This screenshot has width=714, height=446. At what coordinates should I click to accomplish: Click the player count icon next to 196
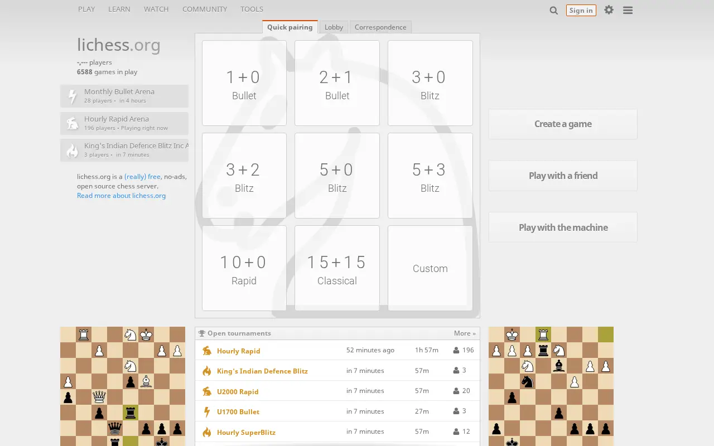point(456,350)
